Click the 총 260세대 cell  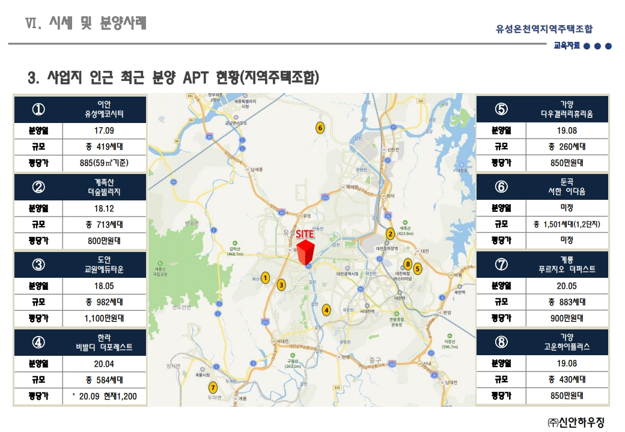point(567,147)
